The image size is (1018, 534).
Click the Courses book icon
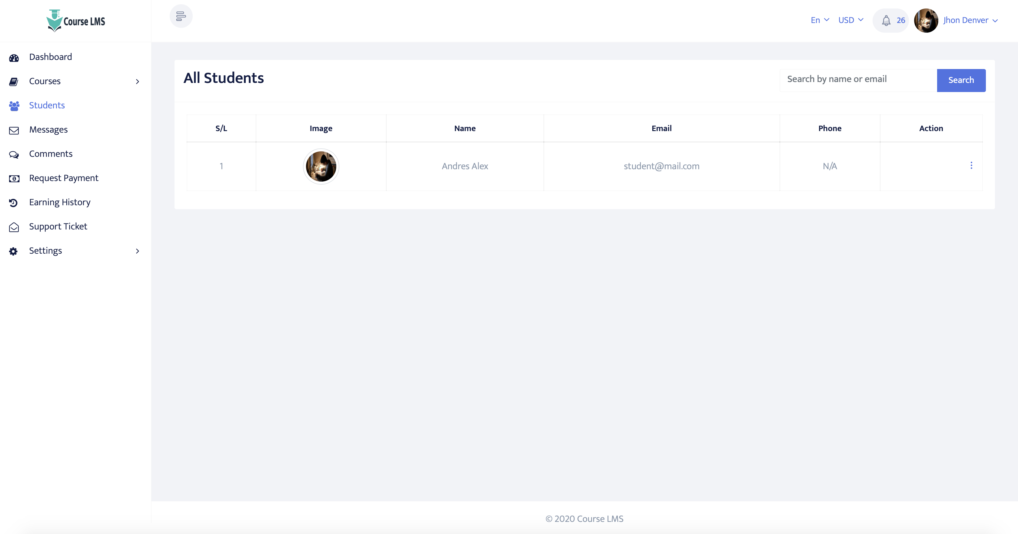pyautogui.click(x=14, y=81)
